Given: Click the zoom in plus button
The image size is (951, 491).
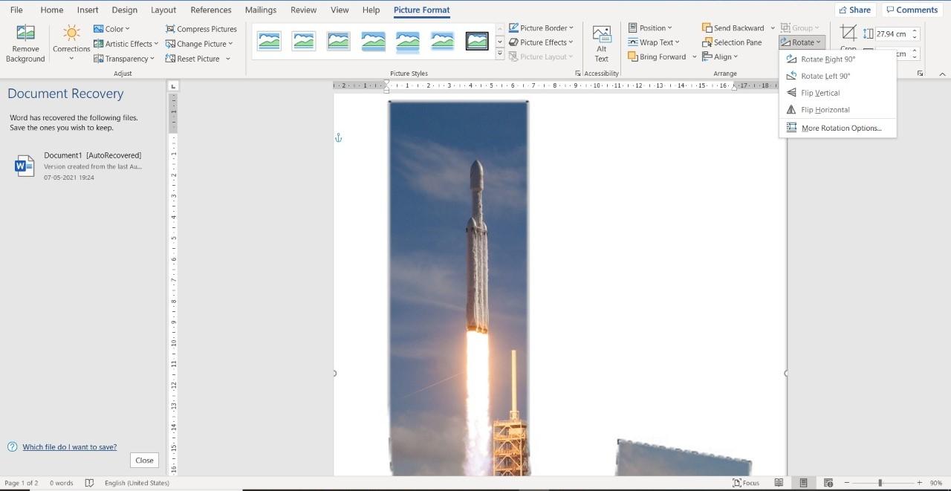Looking at the screenshot, I should pyautogui.click(x=919, y=483).
